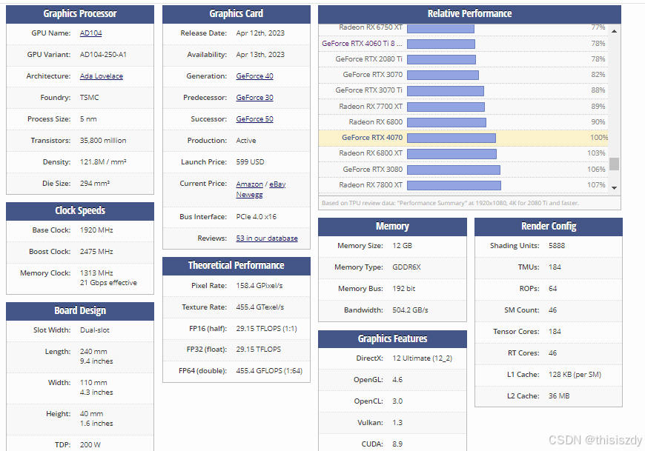
Task: Click the 21 Gbps effective memory clock text
Action: pos(108,283)
